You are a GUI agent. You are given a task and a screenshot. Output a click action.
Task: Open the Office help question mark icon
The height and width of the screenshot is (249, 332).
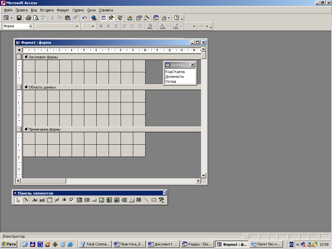(177, 18)
